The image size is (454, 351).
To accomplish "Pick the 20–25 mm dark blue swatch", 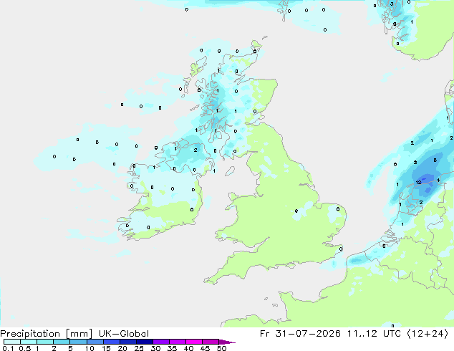I will coord(127,342).
